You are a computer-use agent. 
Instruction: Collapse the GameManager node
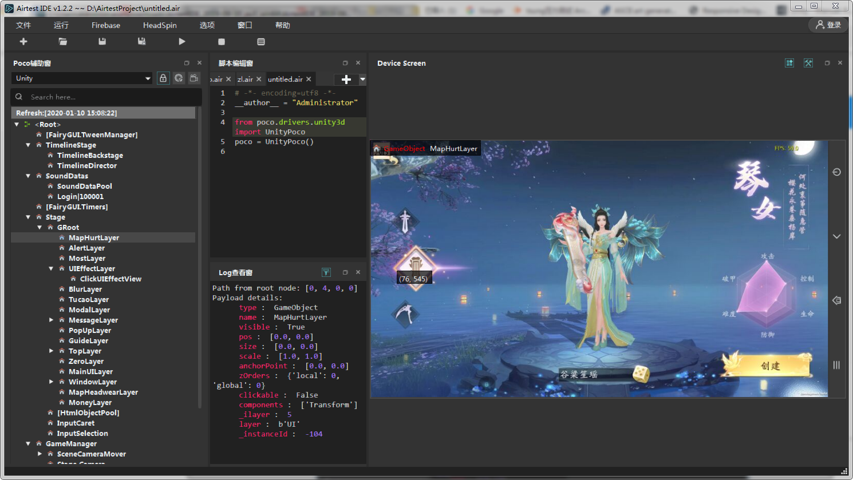tap(28, 443)
